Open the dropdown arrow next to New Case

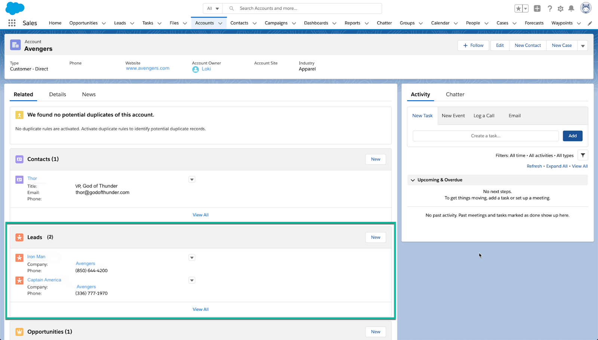pos(583,46)
